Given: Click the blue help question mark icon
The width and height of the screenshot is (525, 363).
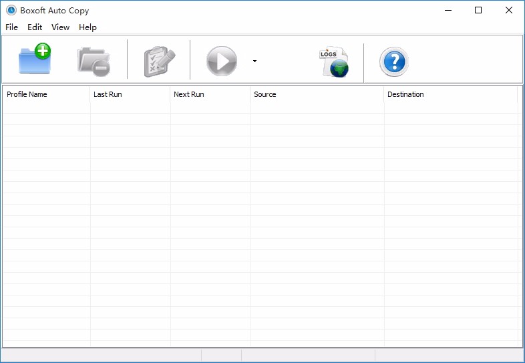Looking at the screenshot, I should point(394,62).
